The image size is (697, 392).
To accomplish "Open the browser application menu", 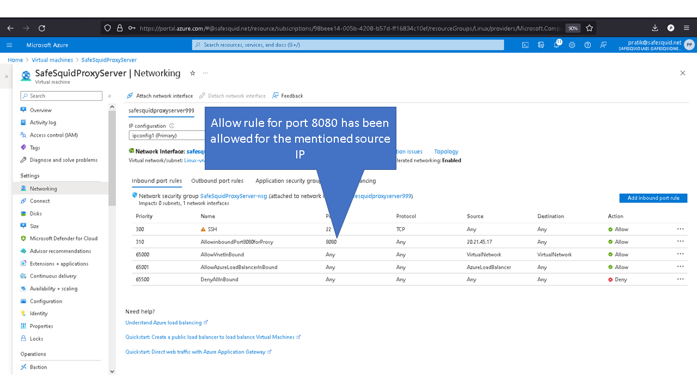I will coord(686,28).
